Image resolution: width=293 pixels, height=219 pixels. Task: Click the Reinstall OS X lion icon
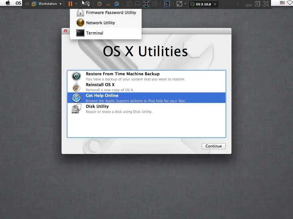click(x=76, y=87)
